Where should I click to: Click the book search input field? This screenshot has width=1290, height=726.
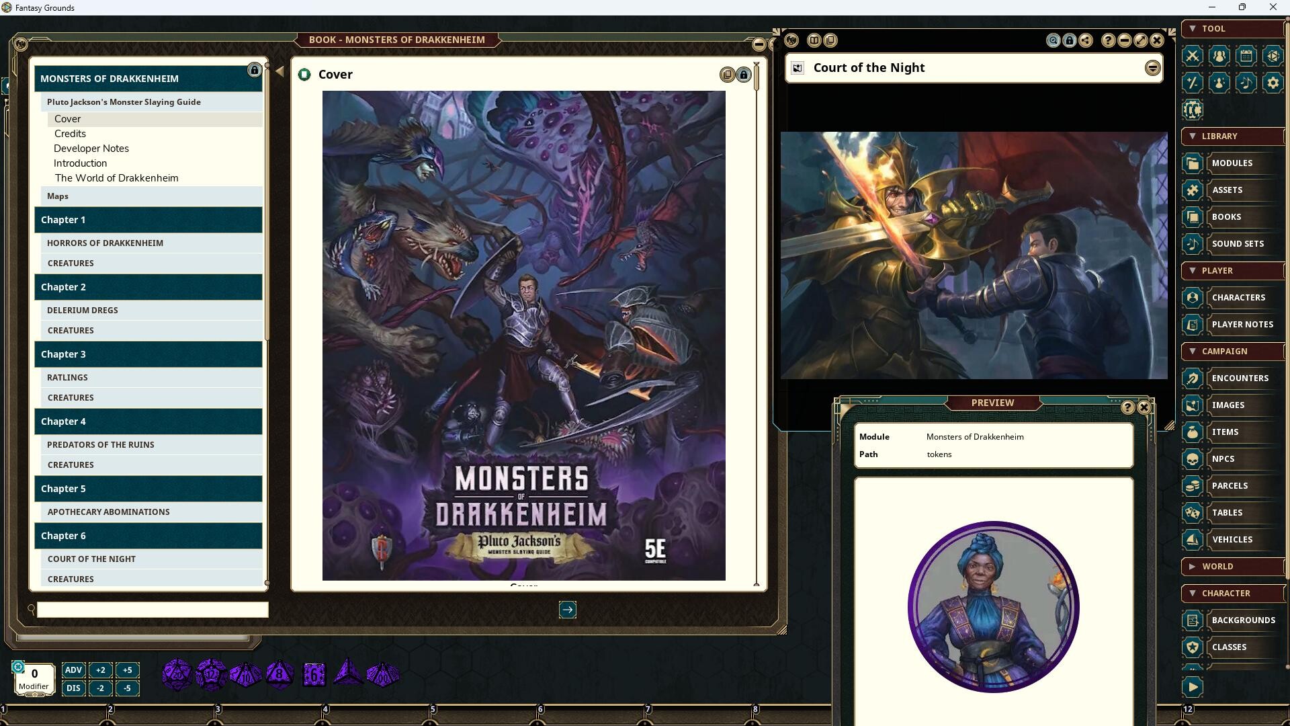click(153, 610)
